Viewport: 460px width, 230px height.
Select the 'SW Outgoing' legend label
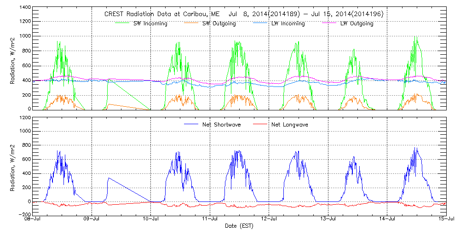(x=219, y=23)
